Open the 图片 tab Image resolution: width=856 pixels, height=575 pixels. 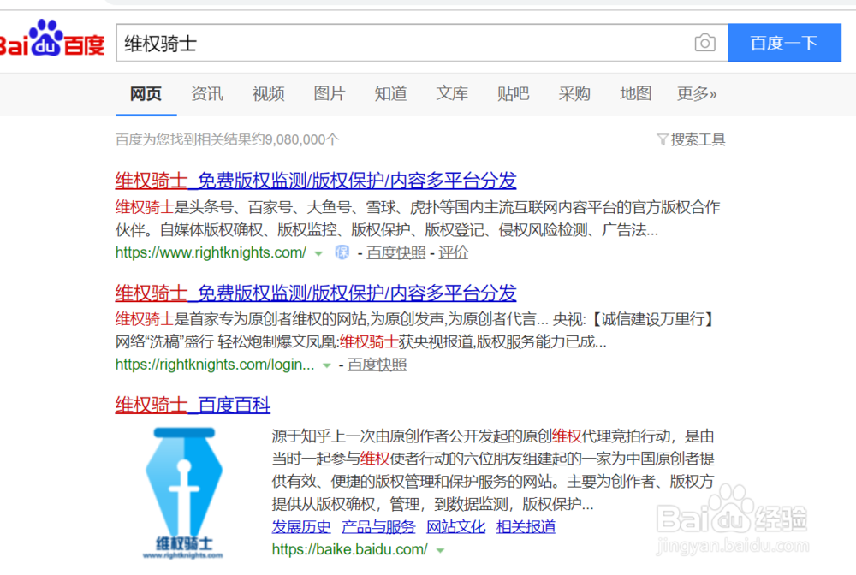coord(330,94)
